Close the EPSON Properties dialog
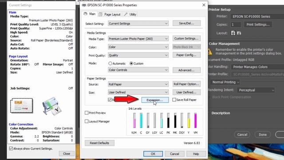 coord(204,5)
